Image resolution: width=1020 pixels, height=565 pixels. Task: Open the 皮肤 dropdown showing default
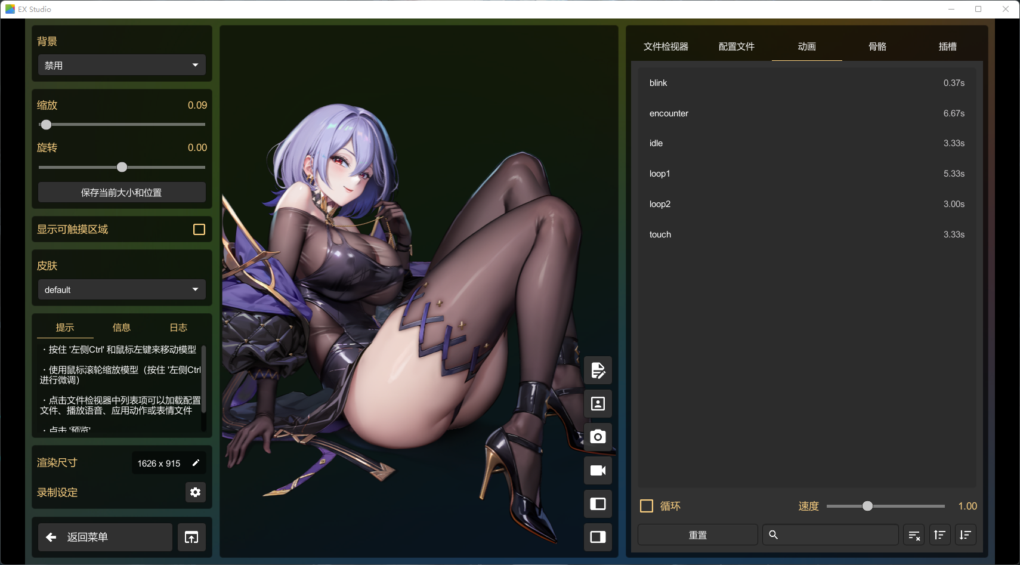[x=122, y=289]
